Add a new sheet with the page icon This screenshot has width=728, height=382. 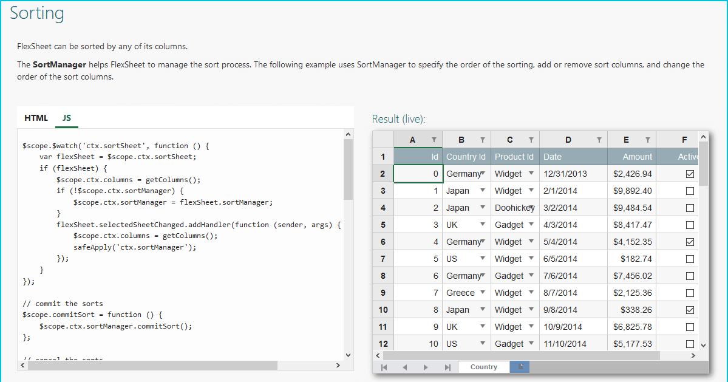(x=520, y=367)
